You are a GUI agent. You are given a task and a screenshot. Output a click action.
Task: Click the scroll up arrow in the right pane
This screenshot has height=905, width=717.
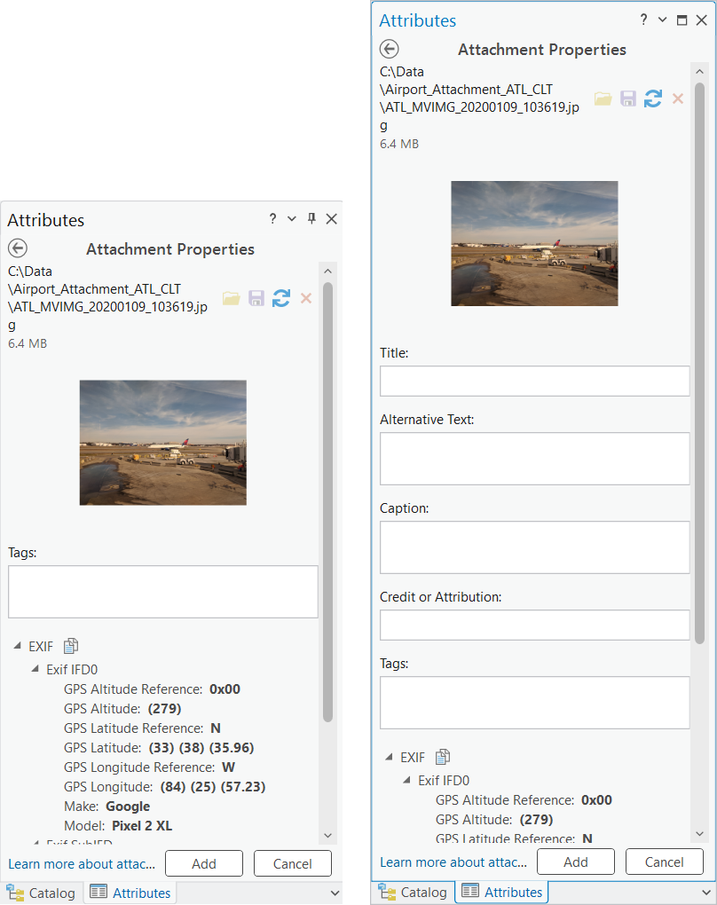point(699,72)
